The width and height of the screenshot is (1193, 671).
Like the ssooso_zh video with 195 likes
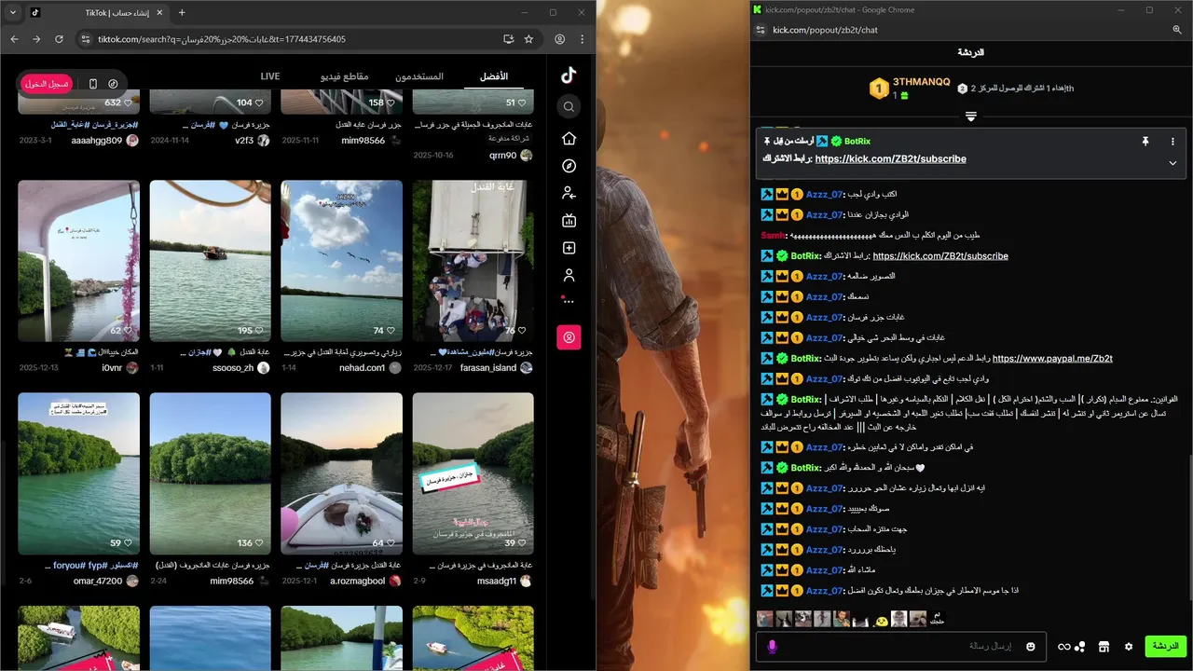260,330
